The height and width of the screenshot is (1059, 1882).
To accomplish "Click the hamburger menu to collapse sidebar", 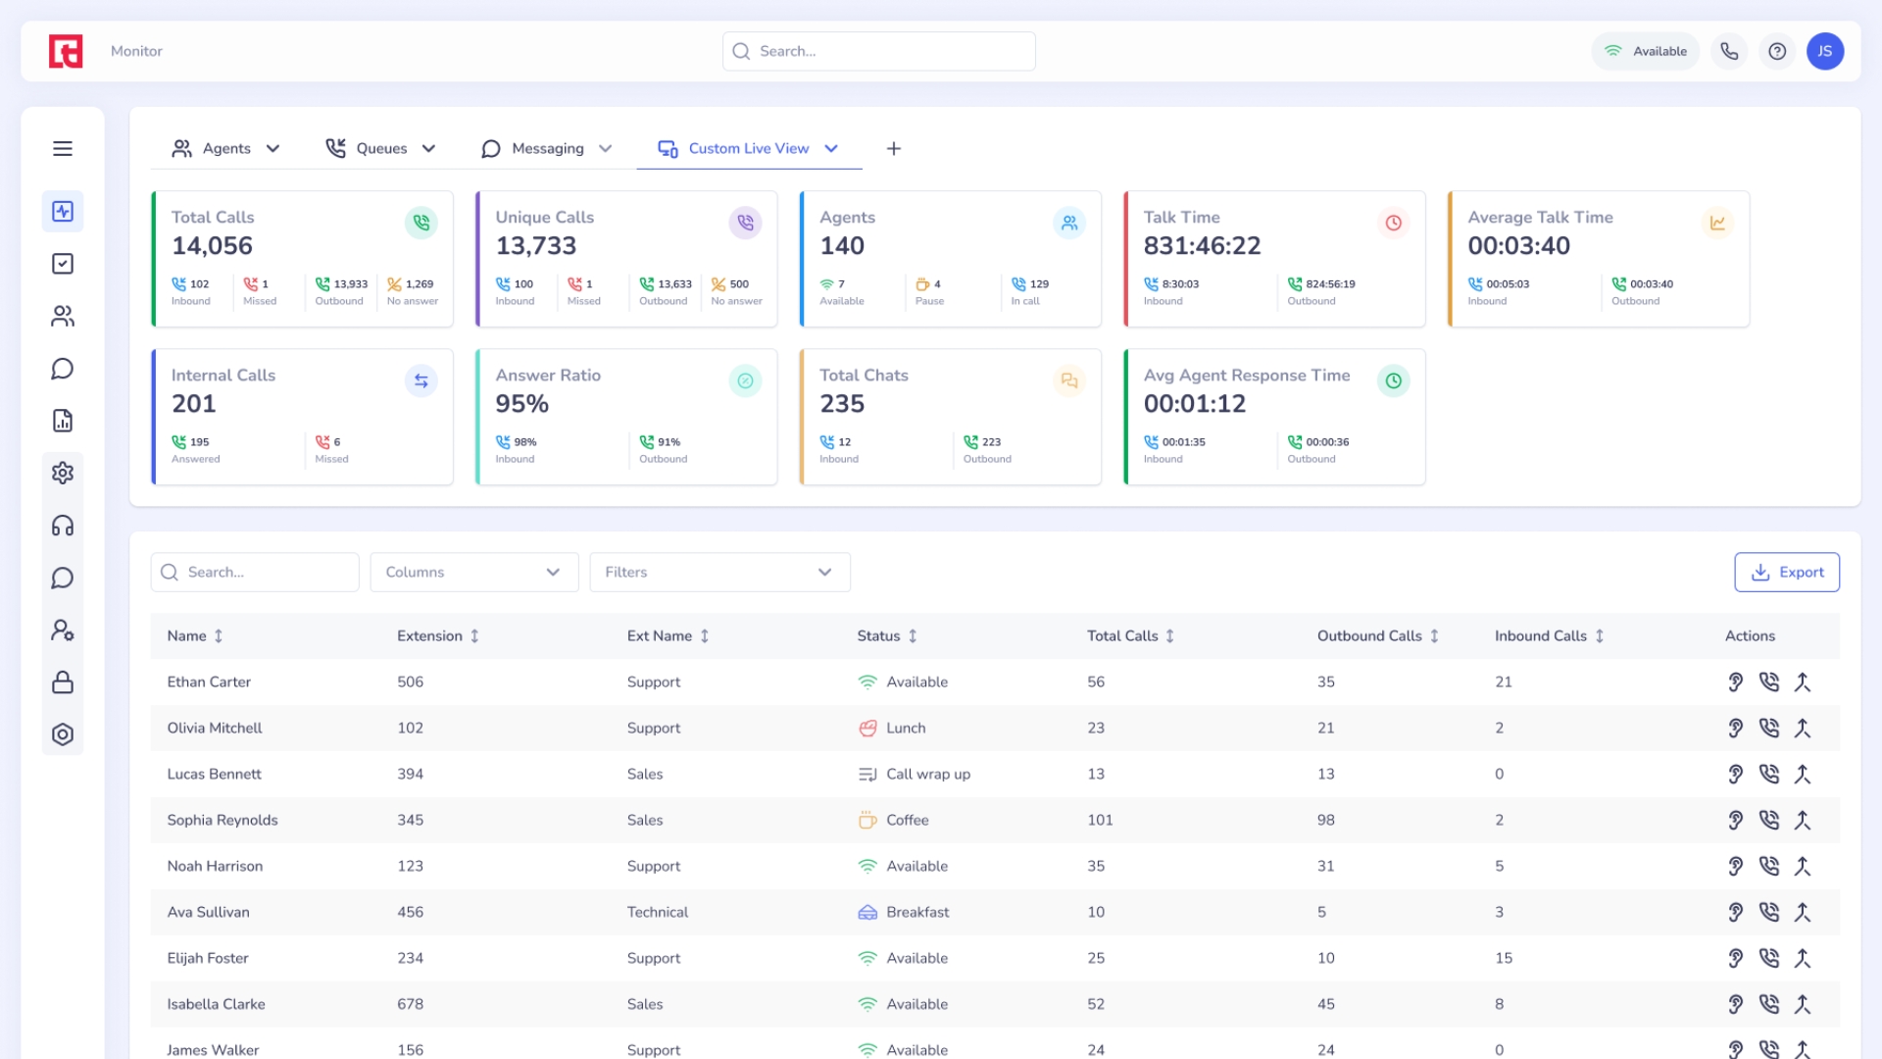I will (63, 148).
